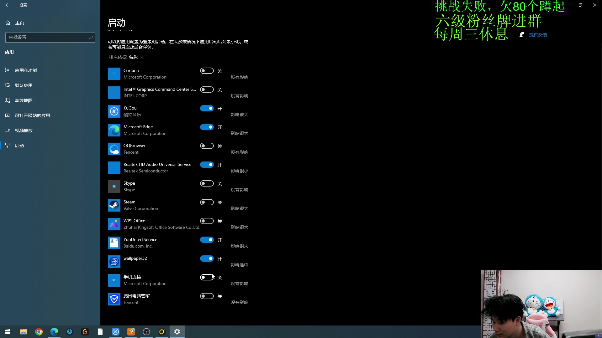The image size is (602, 338).
Task: Turn off Microsoft Edge startup switch
Action: tap(207, 127)
